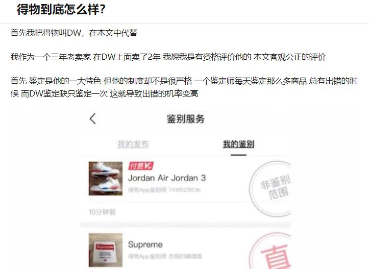
Task: Select the 我的鉴别 tab
Action: coord(238,144)
